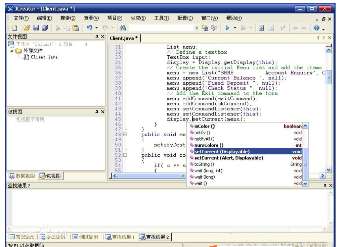This screenshot has width=348, height=247.
Task: Open the 文件(F) menu
Action: (21, 18)
